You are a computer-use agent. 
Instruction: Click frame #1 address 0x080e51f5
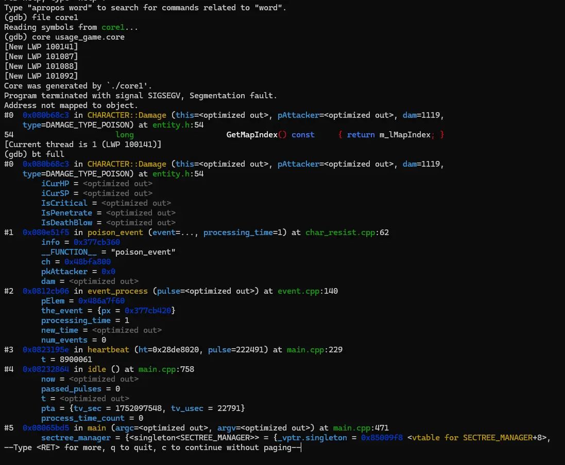coord(46,233)
